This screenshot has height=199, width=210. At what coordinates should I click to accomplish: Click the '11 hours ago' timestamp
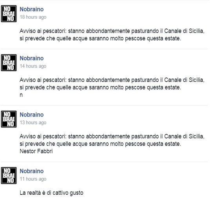33,179
